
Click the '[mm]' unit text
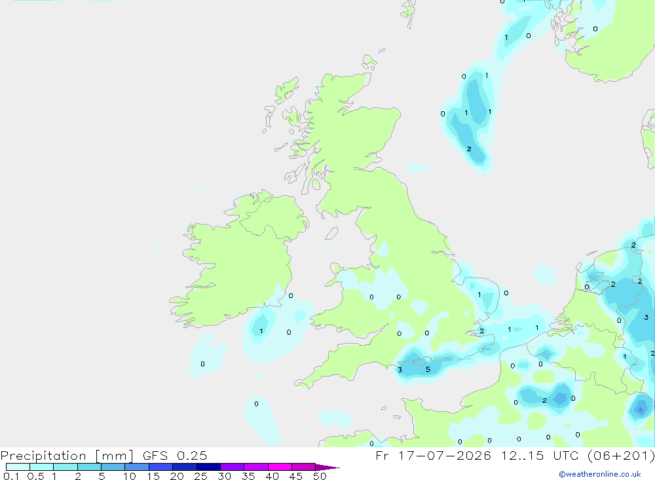[x=115, y=455]
